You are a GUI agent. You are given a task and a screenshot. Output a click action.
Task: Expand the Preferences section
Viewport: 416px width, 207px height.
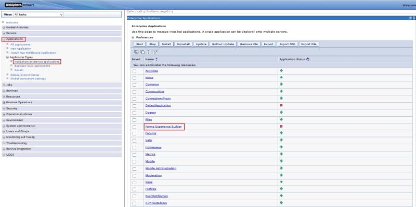pos(133,37)
